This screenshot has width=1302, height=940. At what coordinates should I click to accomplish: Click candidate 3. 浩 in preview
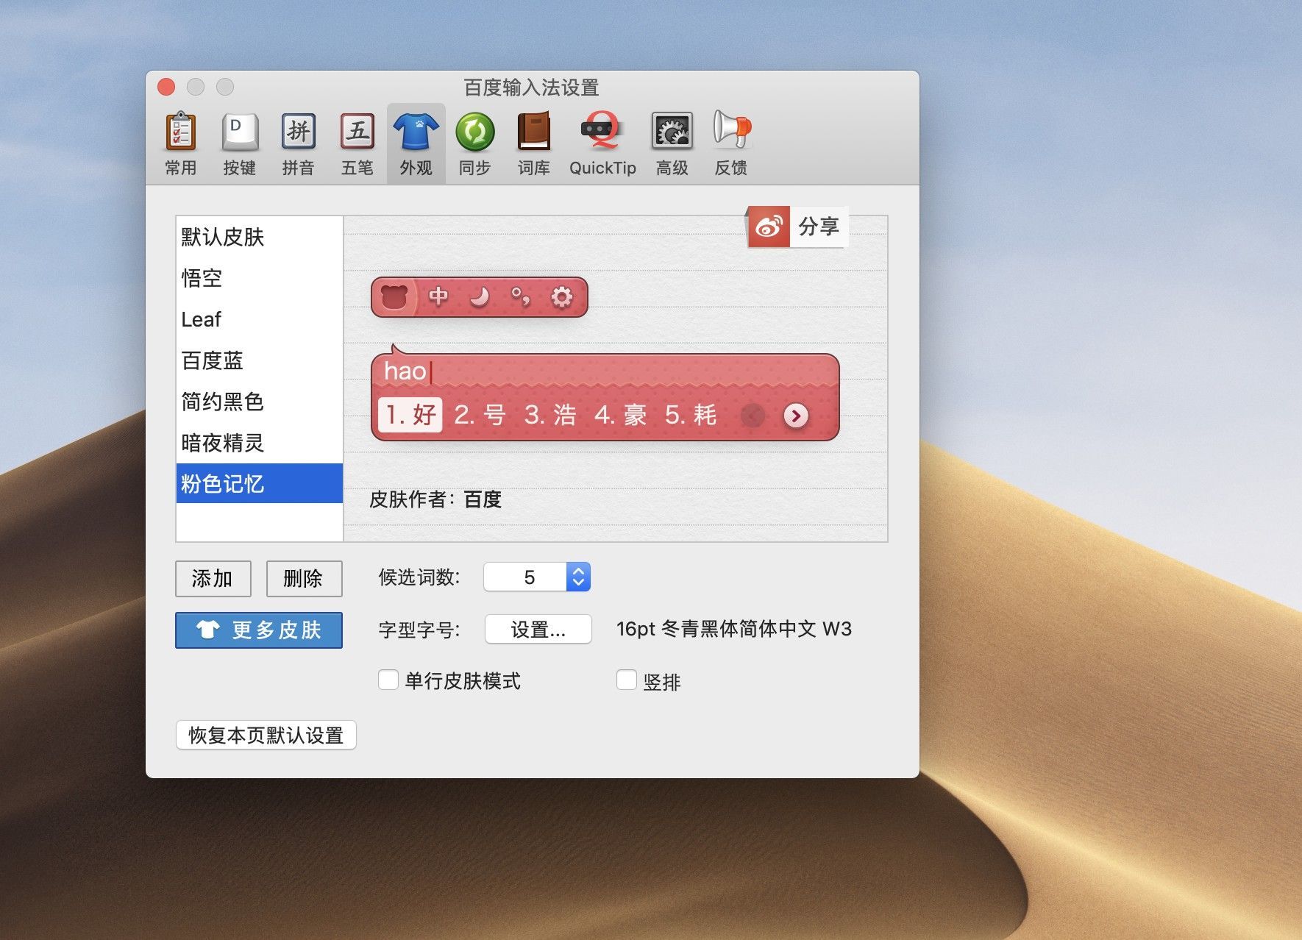click(x=550, y=415)
